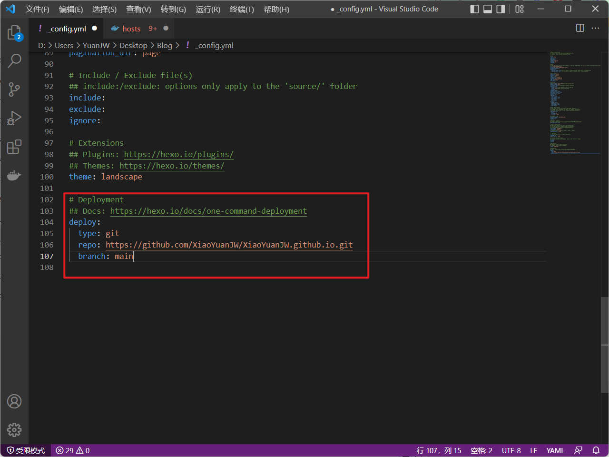The width and height of the screenshot is (609, 457).
Task: Click line number 101 in gutter
Action: [x=47, y=188]
